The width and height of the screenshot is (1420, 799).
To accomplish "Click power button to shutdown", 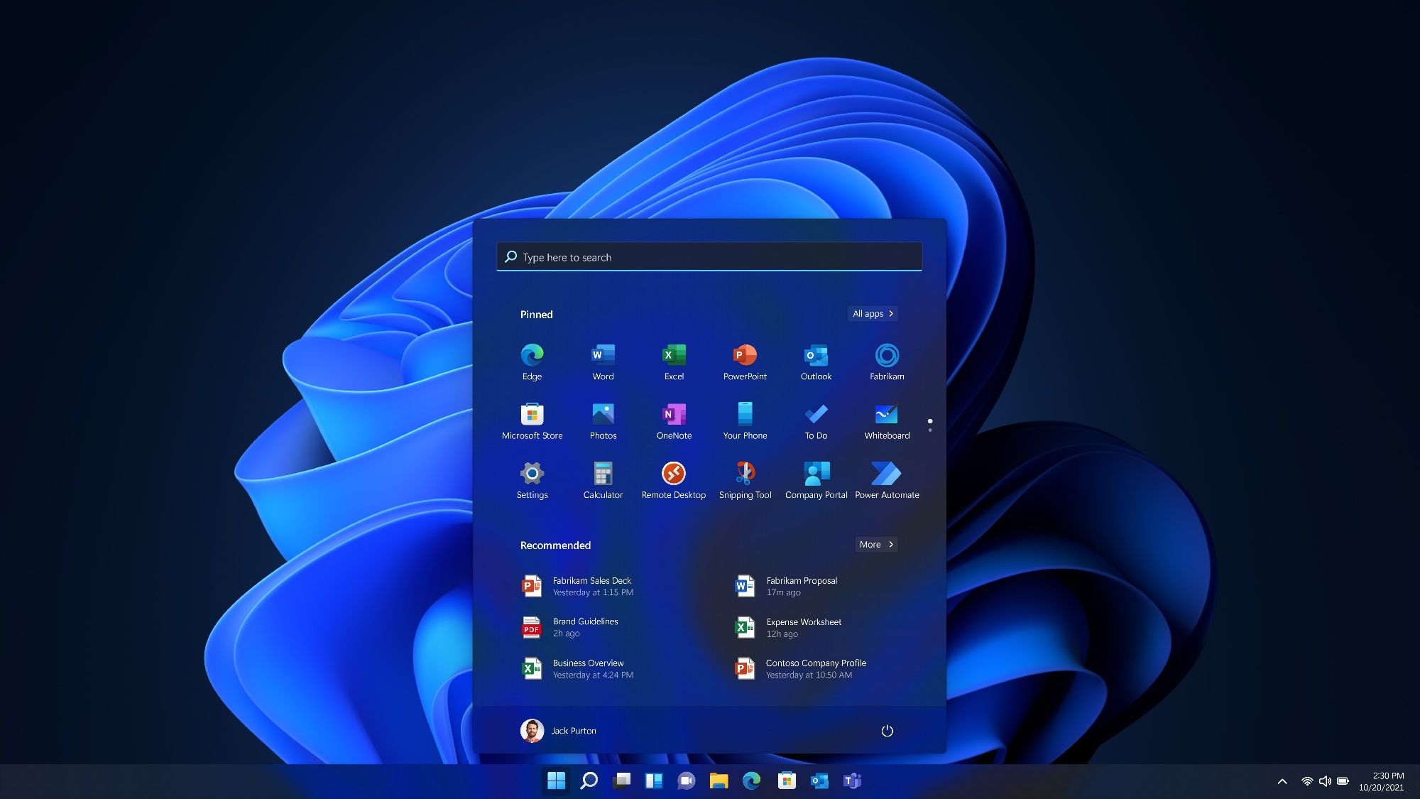I will (x=885, y=729).
